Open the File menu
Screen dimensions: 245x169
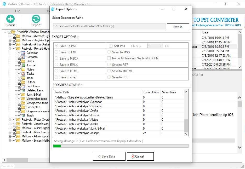point(18,11)
